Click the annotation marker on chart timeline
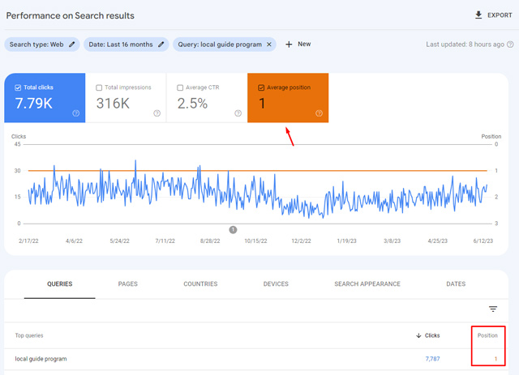This screenshot has width=519, height=375. tap(233, 230)
